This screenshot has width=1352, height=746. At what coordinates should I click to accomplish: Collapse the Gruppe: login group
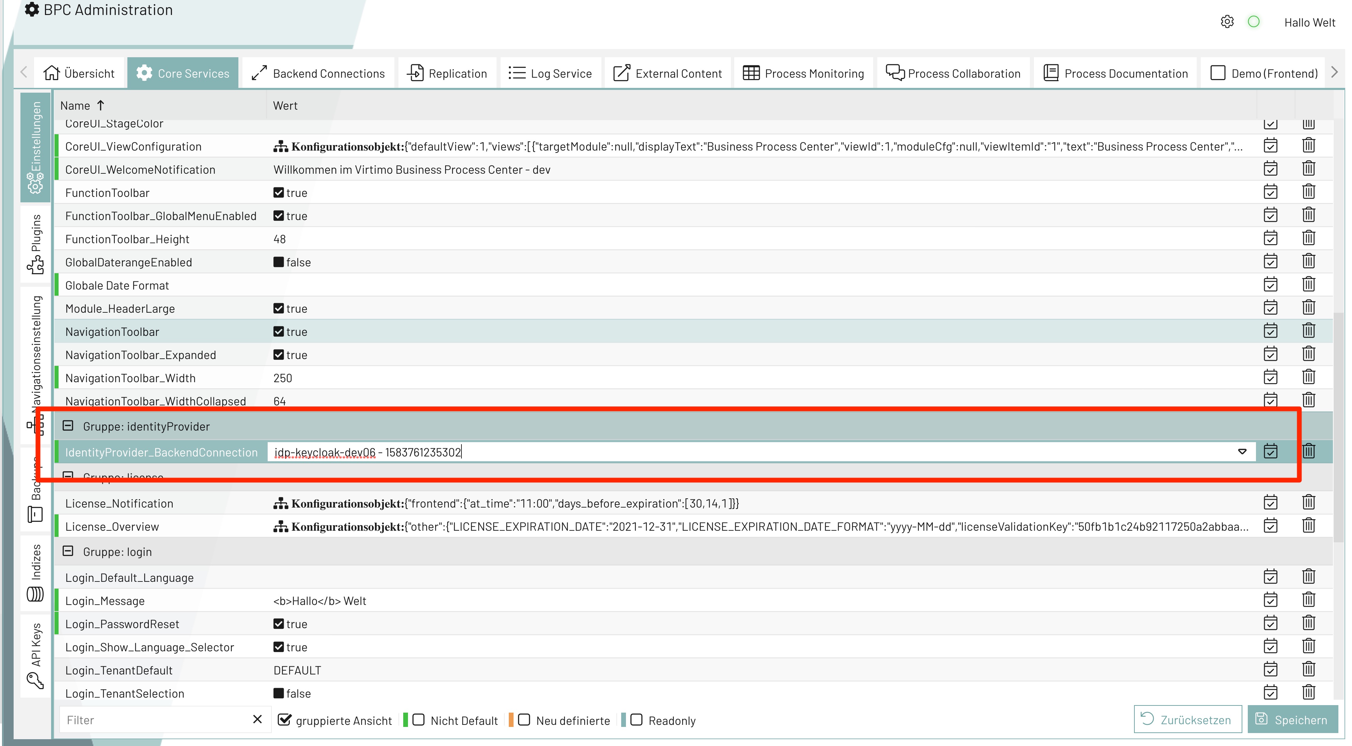(x=68, y=551)
